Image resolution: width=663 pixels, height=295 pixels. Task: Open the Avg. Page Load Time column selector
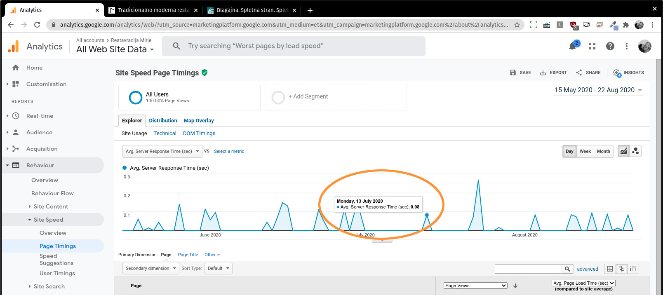[x=583, y=283]
